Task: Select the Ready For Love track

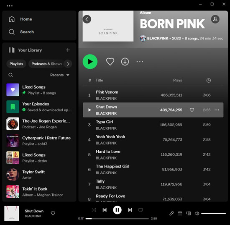Action: pyautogui.click(x=153, y=197)
